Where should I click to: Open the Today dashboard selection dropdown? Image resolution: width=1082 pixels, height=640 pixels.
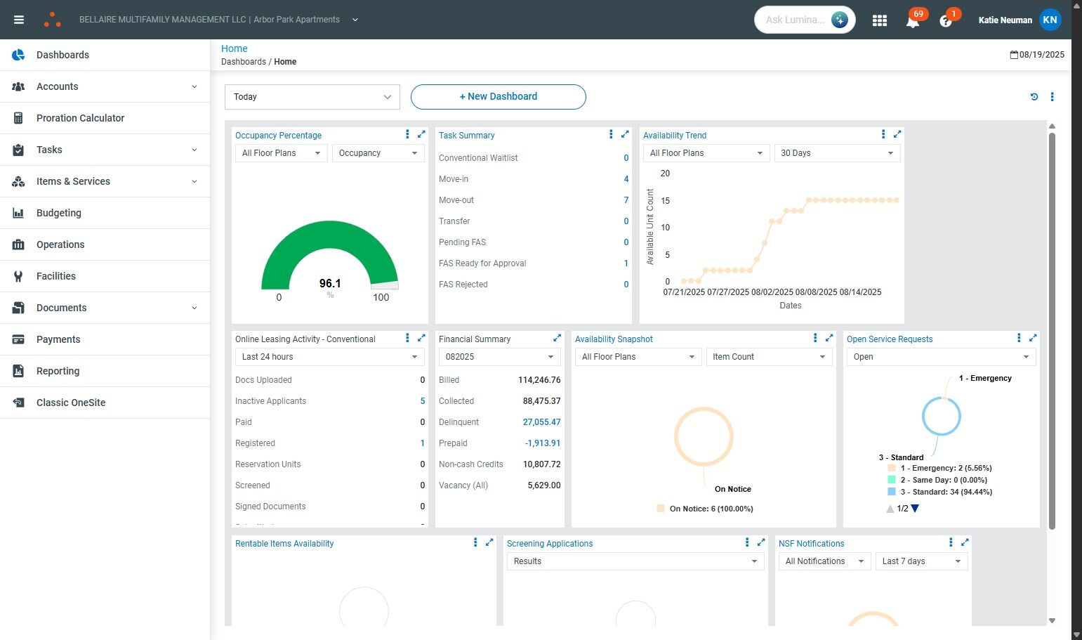click(x=312, y=97)
